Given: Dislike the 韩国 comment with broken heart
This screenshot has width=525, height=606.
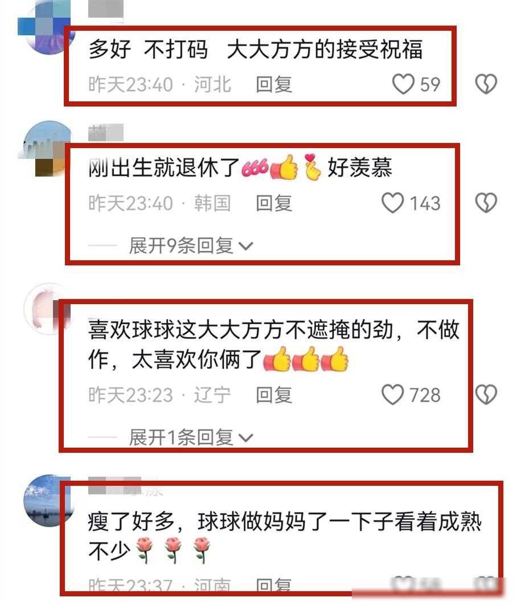Looking at the screenshot, I should 486,203.
